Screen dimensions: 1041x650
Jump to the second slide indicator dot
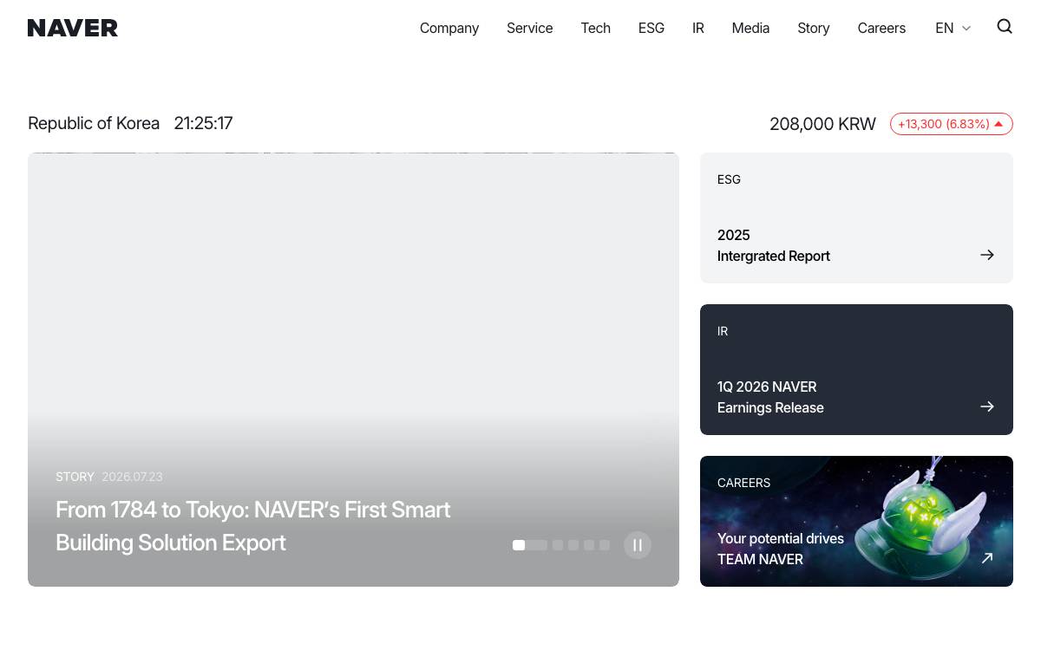point(558,545)
